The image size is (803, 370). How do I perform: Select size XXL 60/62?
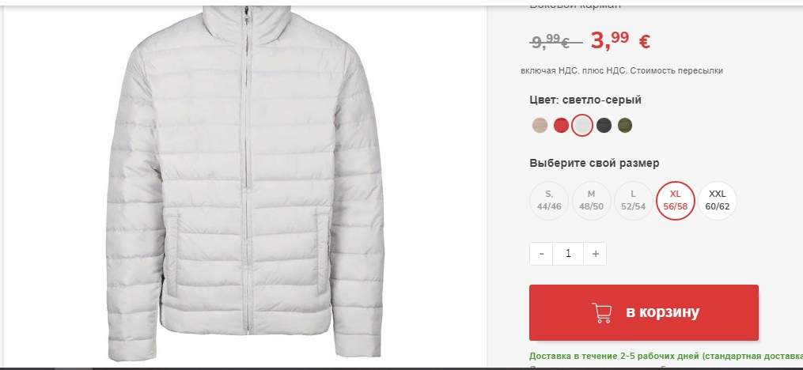tap(718, 201)
